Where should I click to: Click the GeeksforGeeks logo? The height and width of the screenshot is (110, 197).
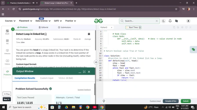point(99,21)
